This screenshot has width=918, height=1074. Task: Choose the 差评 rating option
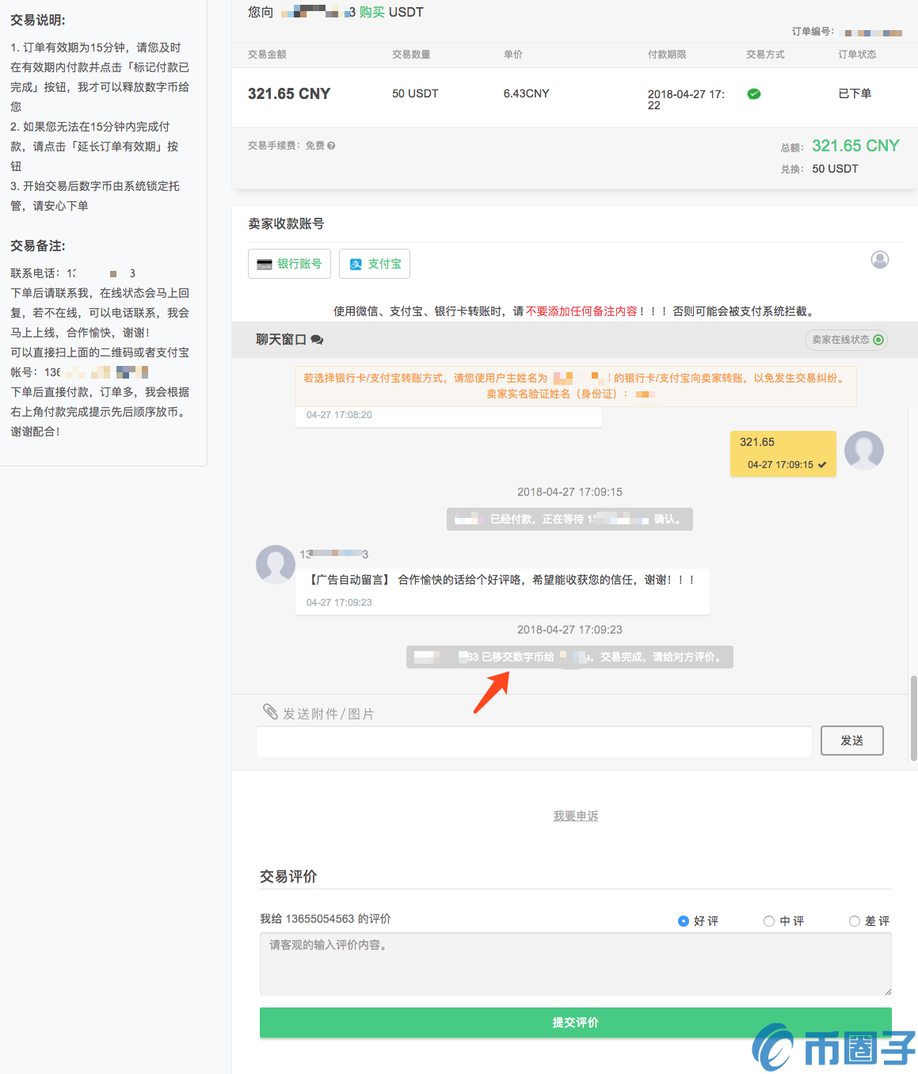(x=854, y=921)
